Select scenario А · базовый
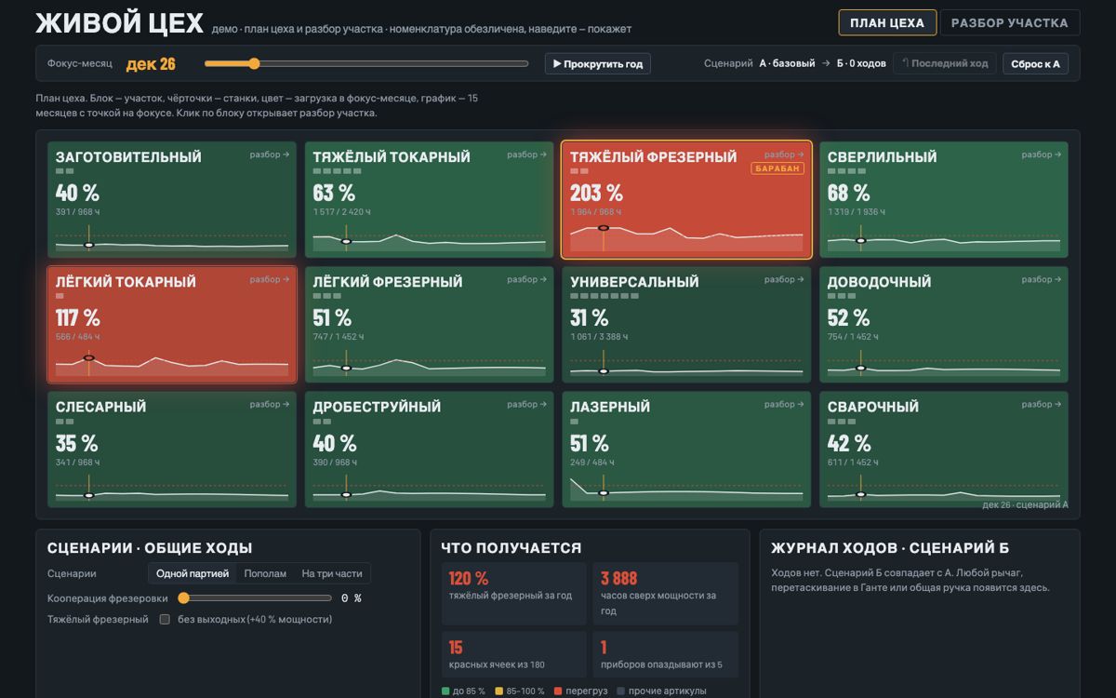This screenshot has width=1116, height=698. [787, 64]
